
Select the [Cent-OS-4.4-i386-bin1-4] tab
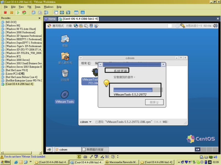(x=78, y=19)
